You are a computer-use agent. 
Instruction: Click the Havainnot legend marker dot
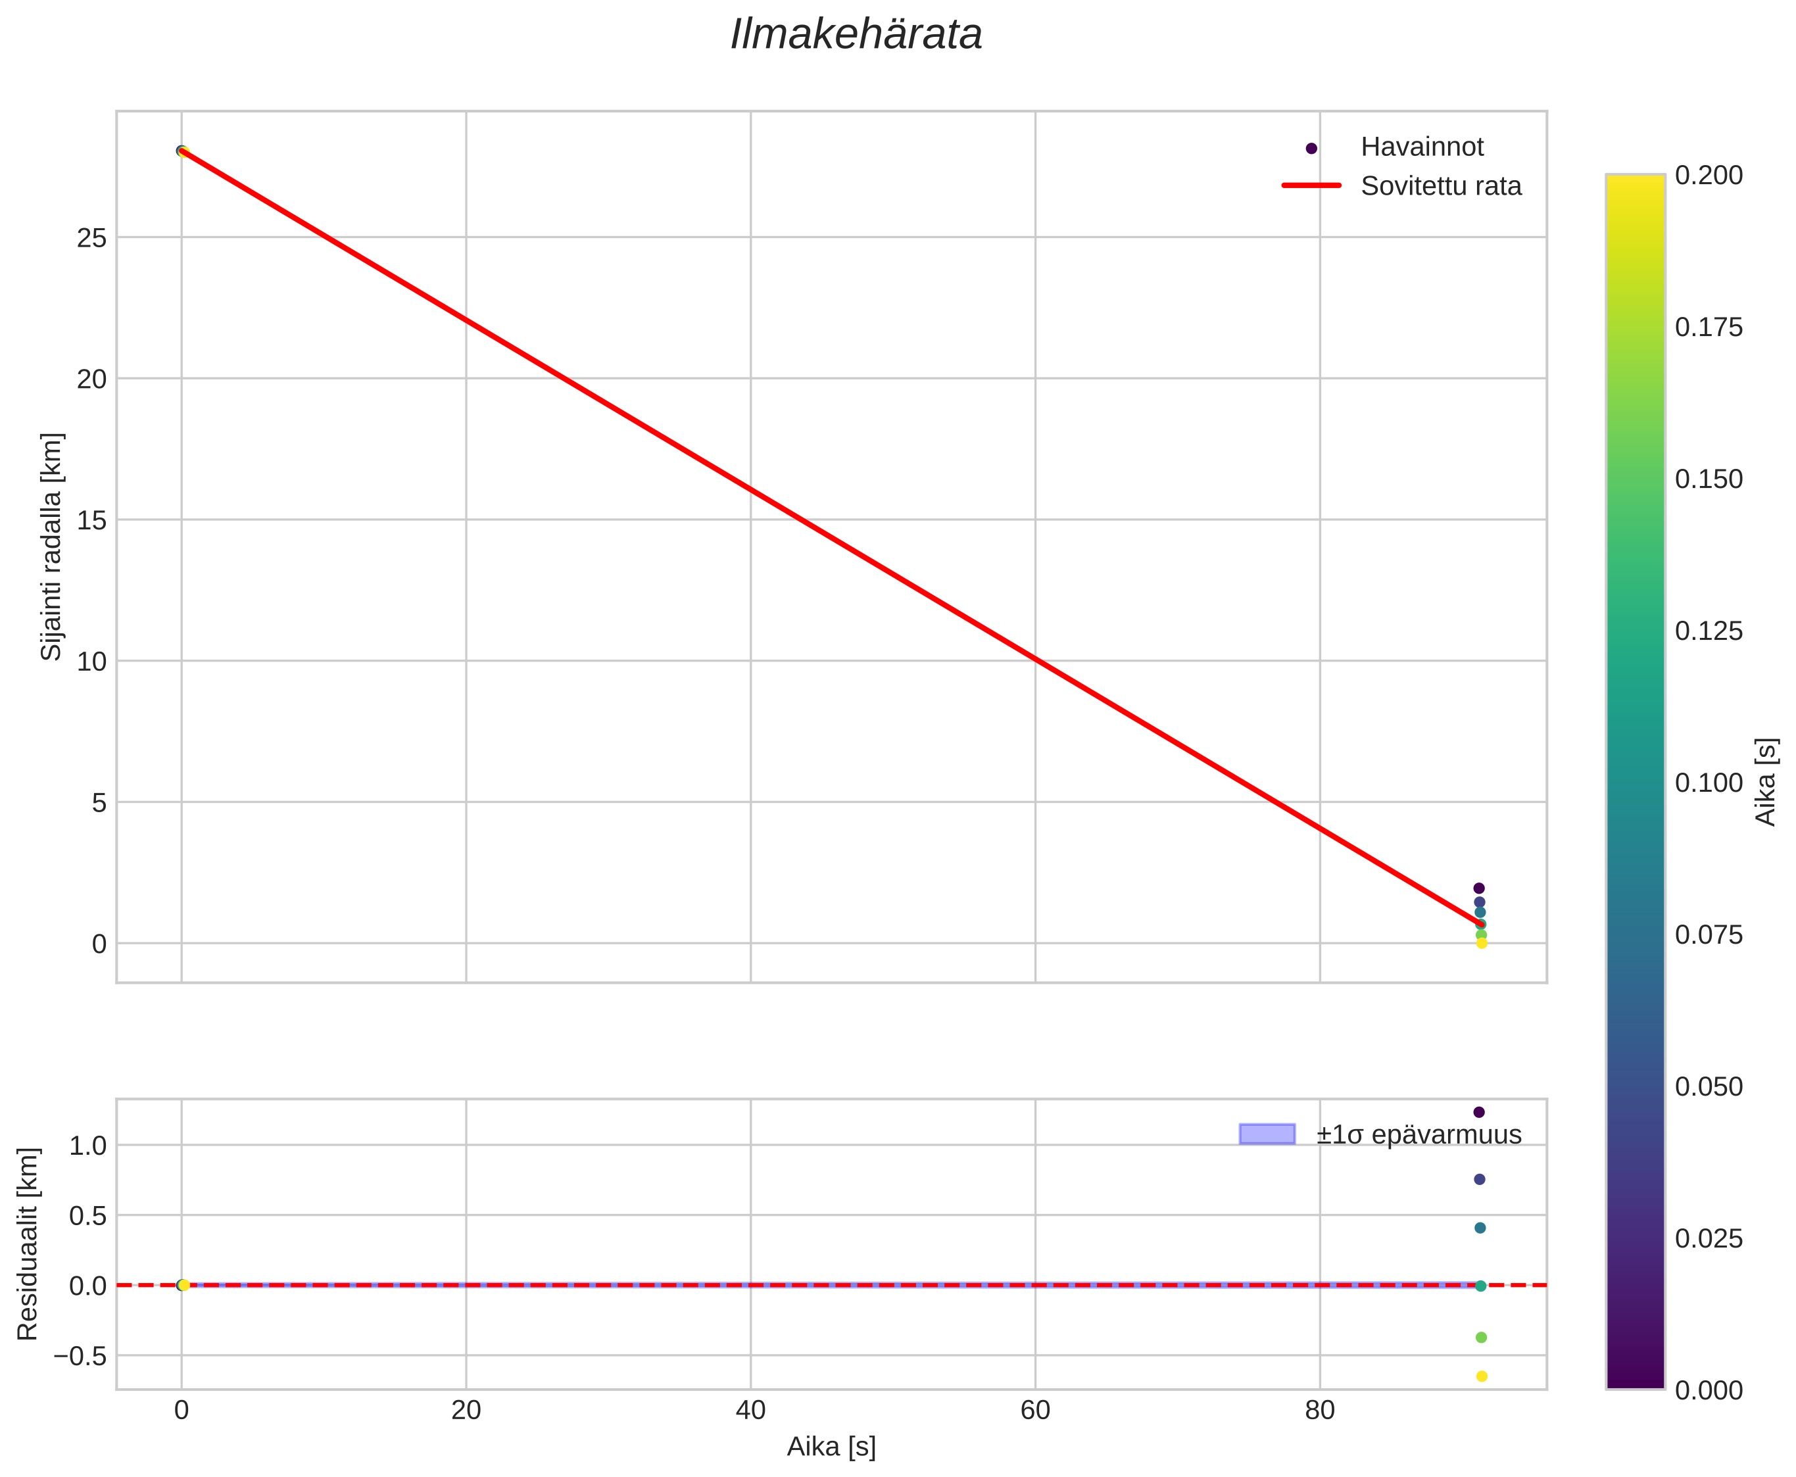tap(1311, 149)
